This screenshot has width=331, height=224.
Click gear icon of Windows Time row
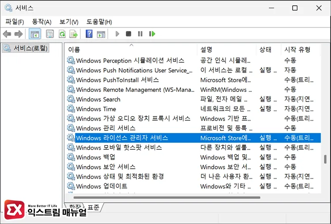tap(71, 109)
